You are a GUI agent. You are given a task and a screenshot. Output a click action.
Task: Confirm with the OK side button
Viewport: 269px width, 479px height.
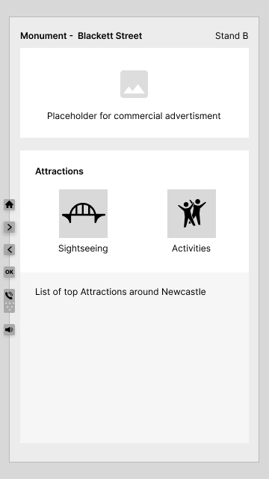tap(9, 272)
